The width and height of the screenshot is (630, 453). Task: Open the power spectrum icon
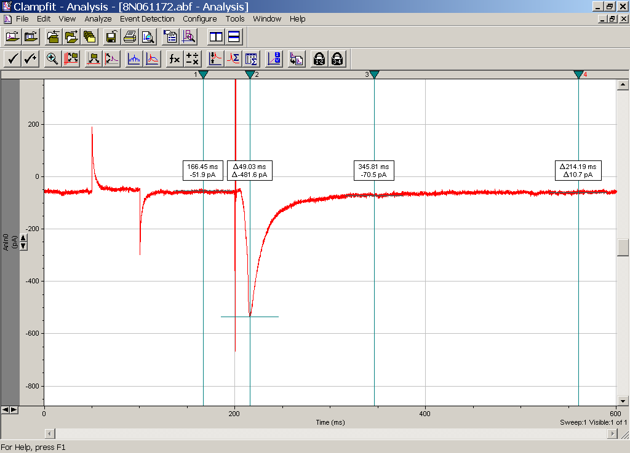click(x=134, y=59)
